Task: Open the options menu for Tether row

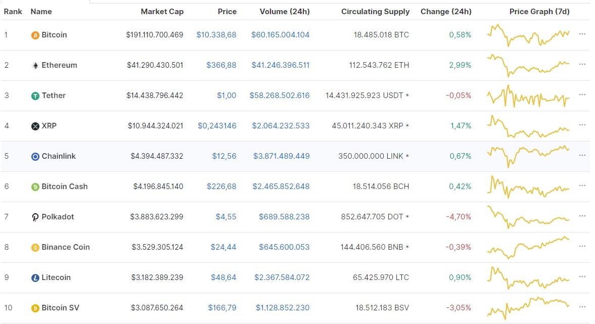Action: (x=582, y=95)
